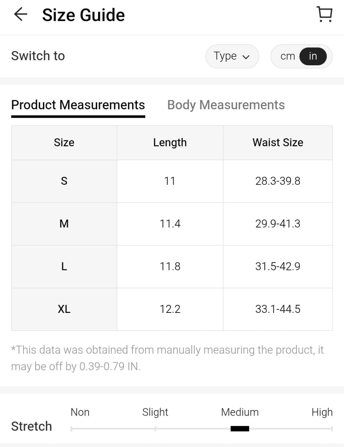Select the Product Measurements tab

(x=78, y=105)
